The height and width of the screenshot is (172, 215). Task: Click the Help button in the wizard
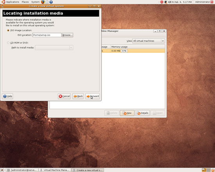7,96
